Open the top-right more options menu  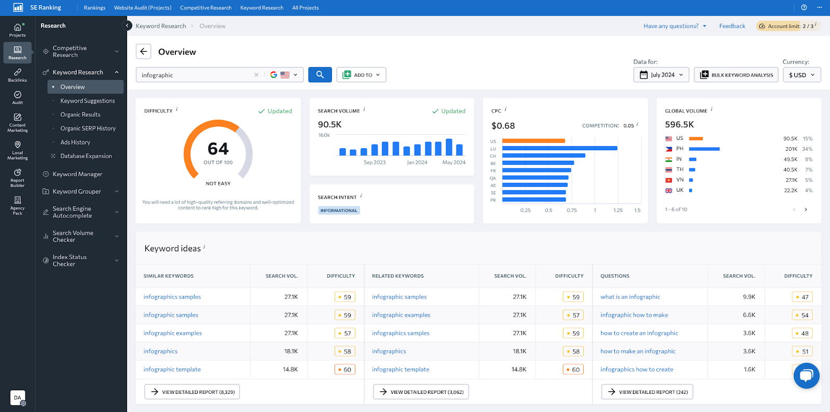[x=820, y=7]
